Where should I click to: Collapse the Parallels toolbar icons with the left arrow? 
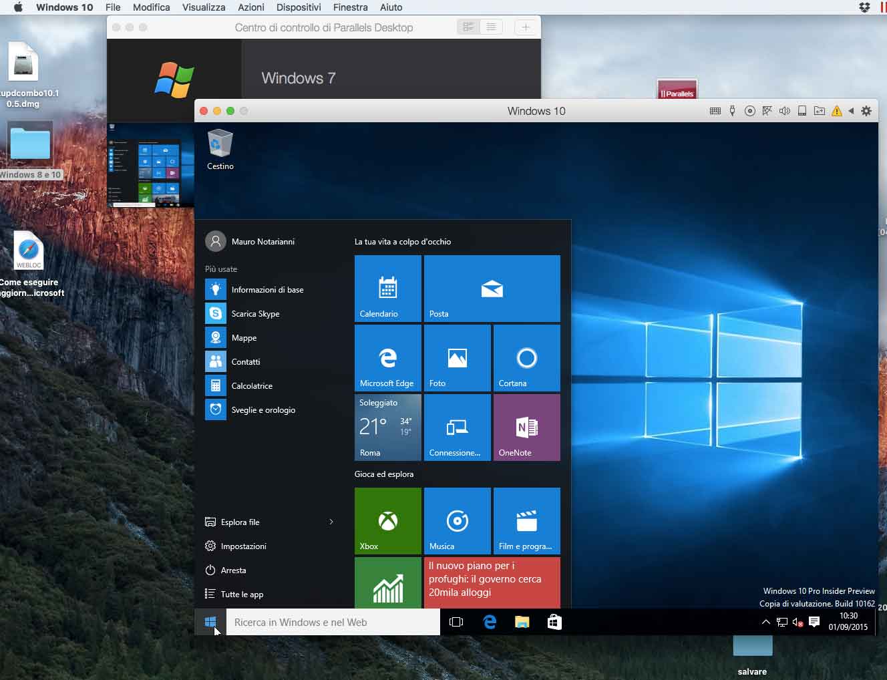click(x=851, y=111)
